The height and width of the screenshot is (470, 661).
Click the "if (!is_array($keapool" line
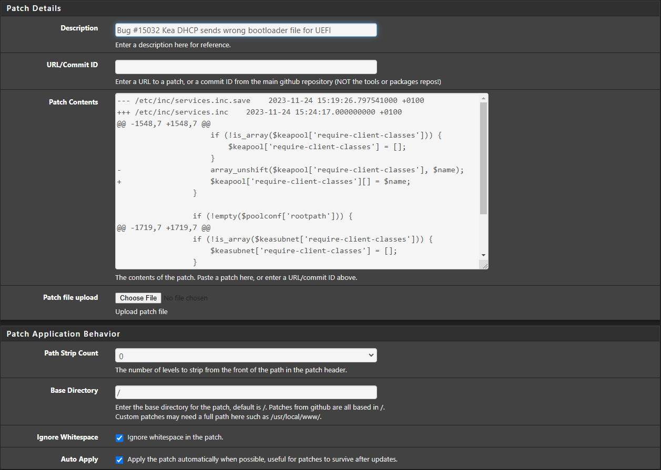[x=326, y=135]
